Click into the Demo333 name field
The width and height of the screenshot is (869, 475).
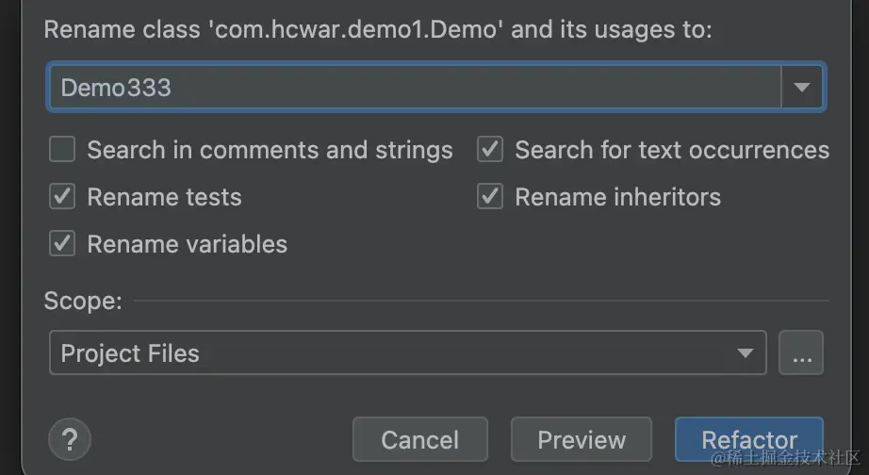[x=415, y=88]
